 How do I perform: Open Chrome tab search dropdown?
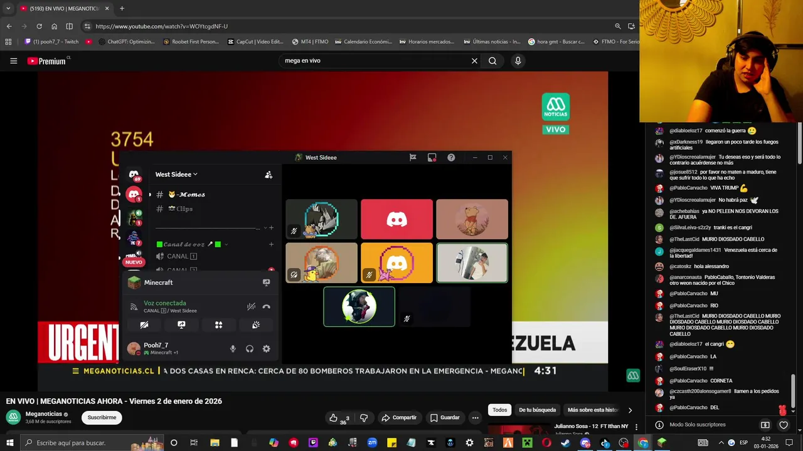point(8,9)
